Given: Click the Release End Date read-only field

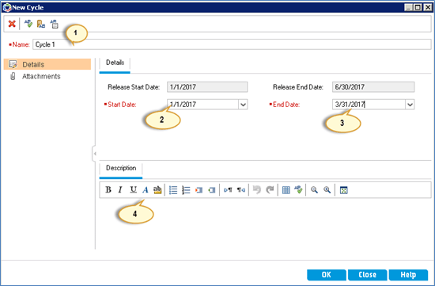Looking at the screenshot, I should [x=373, y=87].
